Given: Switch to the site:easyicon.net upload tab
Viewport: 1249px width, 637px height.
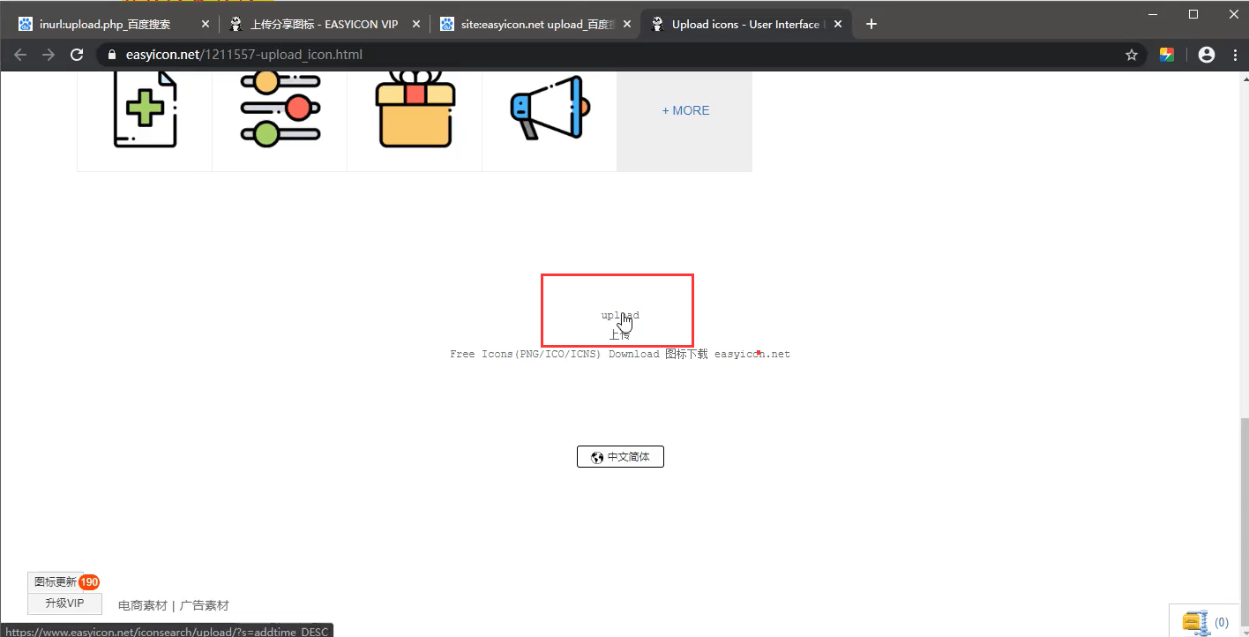Looking at the screenshot, I should (x=535, y=25).
